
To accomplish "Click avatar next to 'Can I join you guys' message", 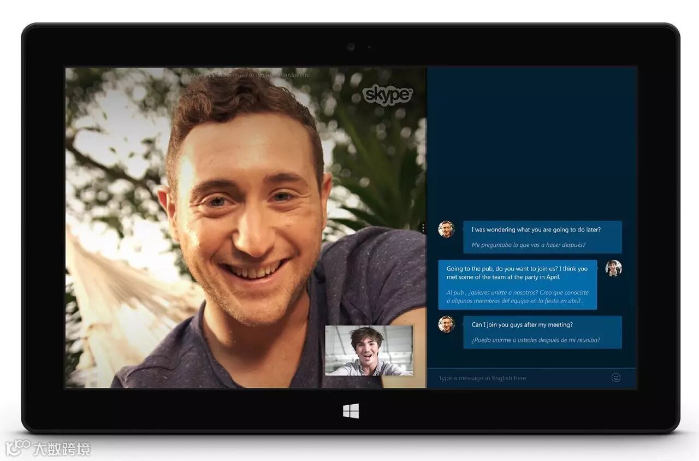I will 446,324.
